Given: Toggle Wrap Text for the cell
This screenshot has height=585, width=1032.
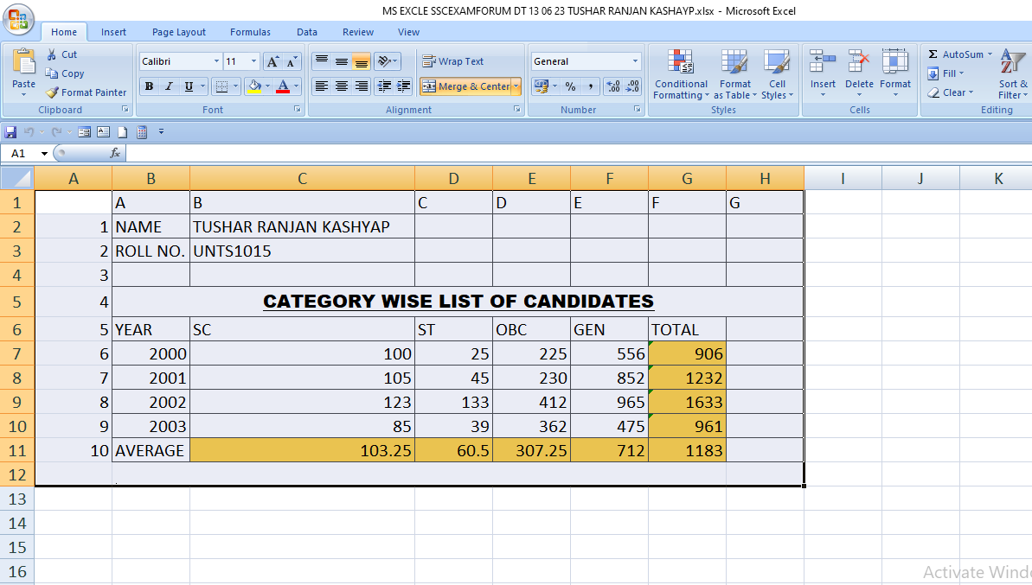Looking at the screenshot, I should pyautogui.click(x=452, y=61).
